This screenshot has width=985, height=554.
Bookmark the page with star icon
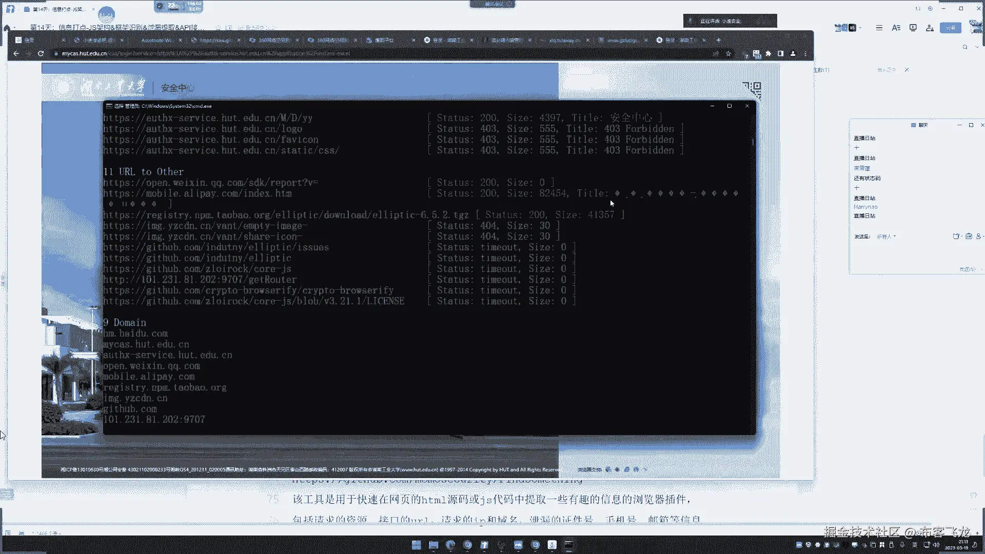728,53
